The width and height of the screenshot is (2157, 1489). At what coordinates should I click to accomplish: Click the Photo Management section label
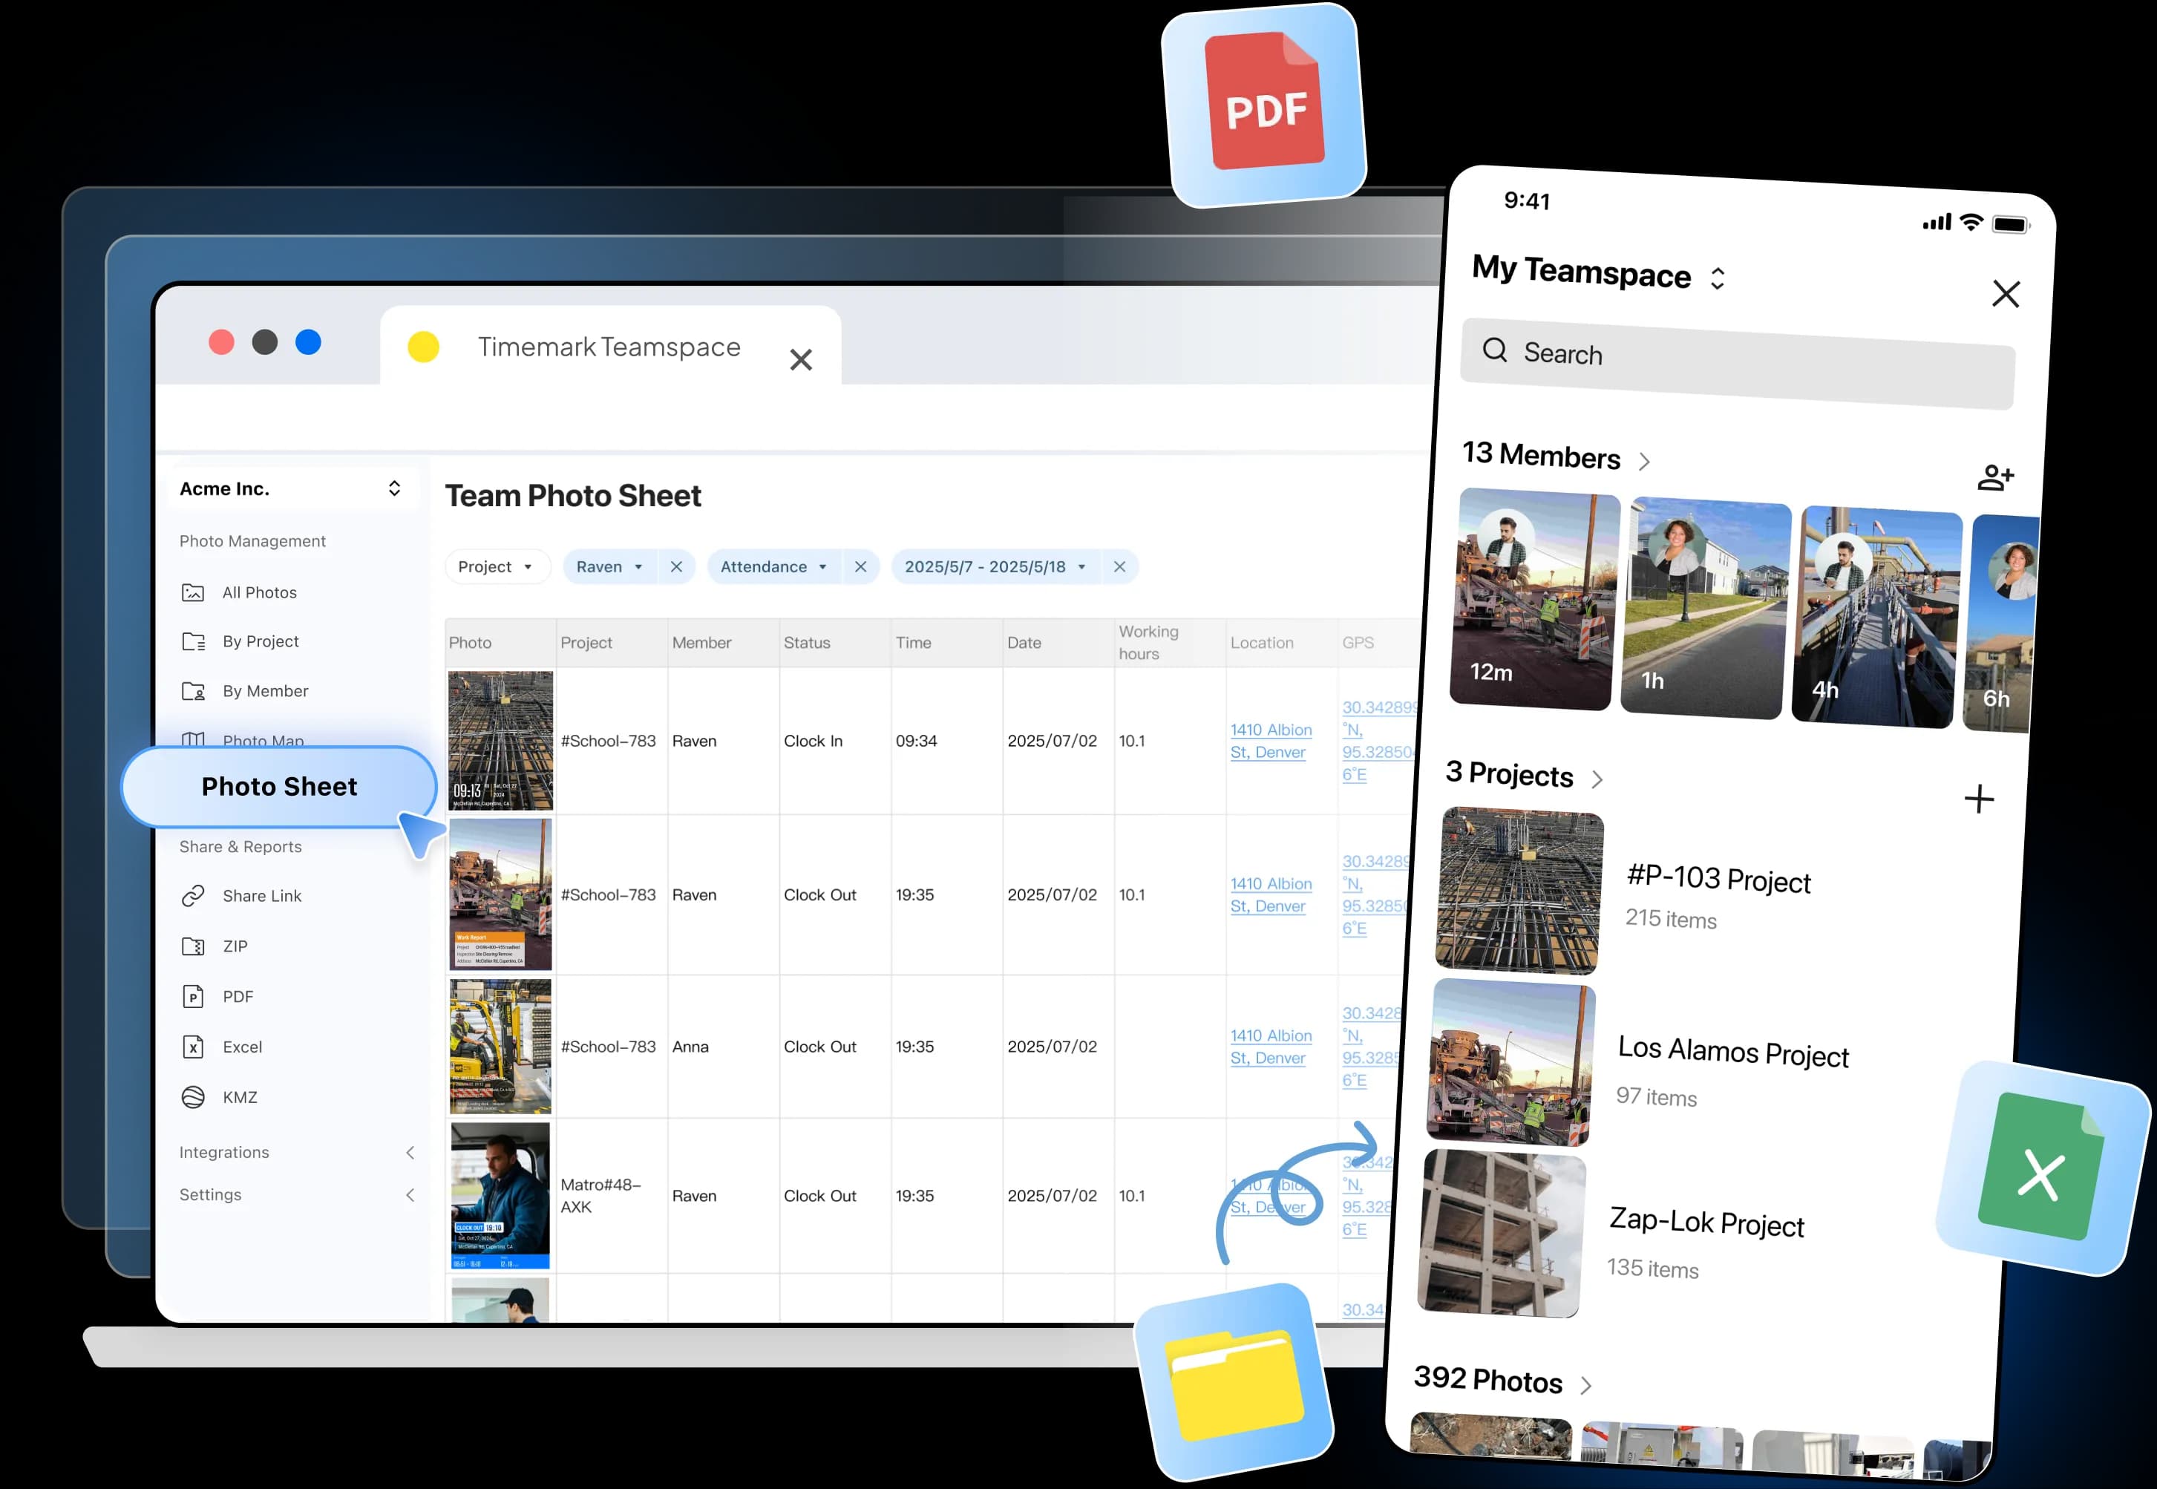tap(252, 541)
